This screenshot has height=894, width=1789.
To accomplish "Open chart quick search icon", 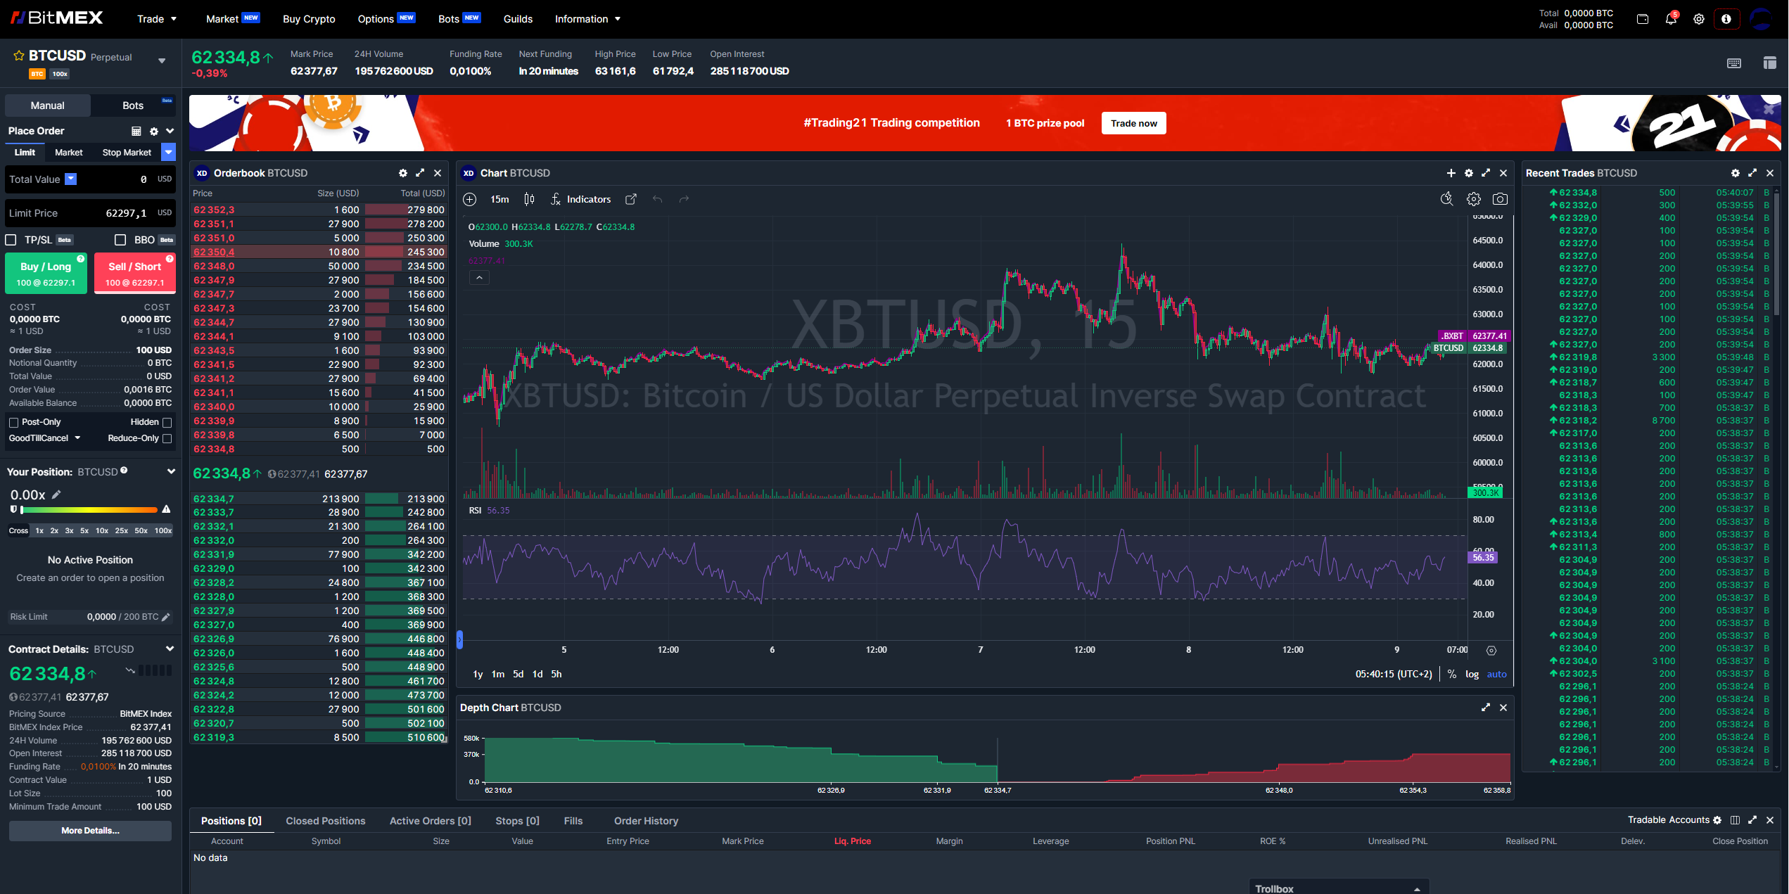I will pyautogui.click(x=1447, y=199).
